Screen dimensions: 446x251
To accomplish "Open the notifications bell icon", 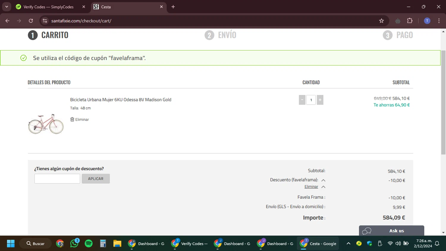I will 437,244.
